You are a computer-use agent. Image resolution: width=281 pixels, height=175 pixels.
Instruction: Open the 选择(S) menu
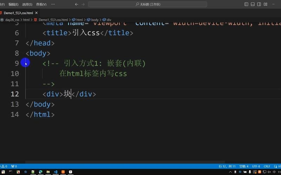click(27, 4)
